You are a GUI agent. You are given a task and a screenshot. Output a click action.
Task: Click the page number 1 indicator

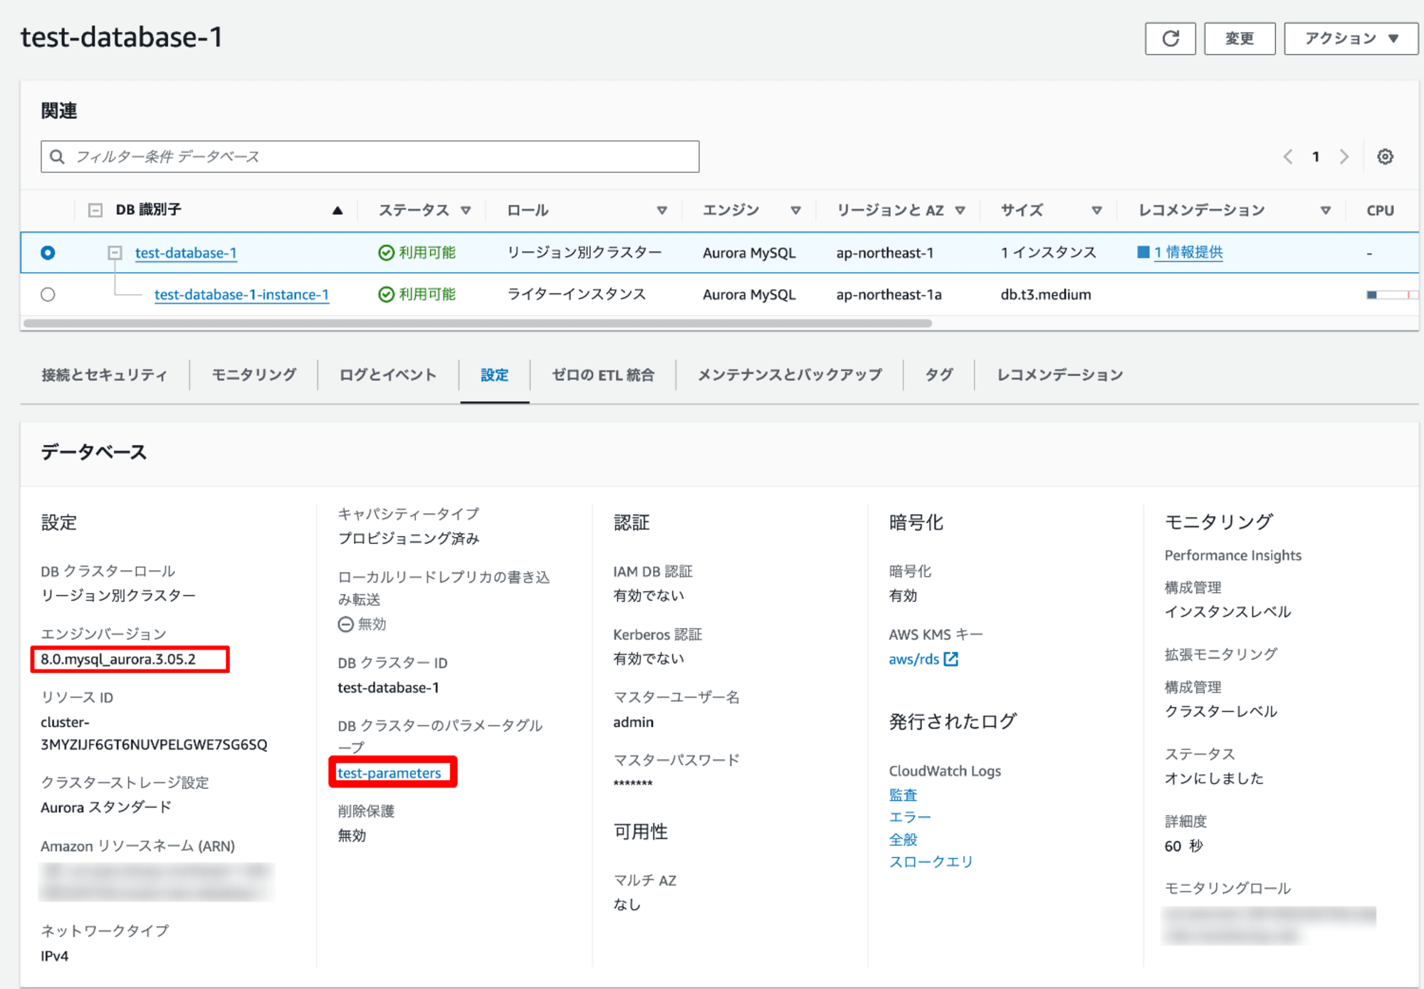point(1316,157)
